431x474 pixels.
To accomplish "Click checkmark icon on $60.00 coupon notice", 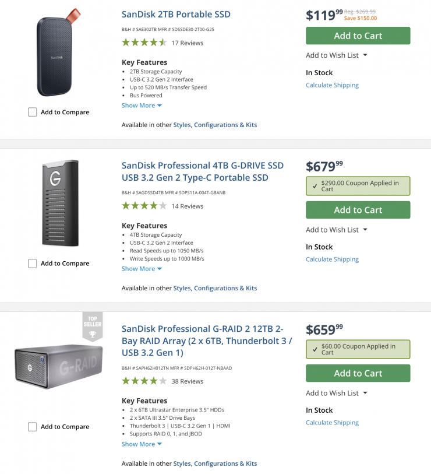I will point(315,349).
